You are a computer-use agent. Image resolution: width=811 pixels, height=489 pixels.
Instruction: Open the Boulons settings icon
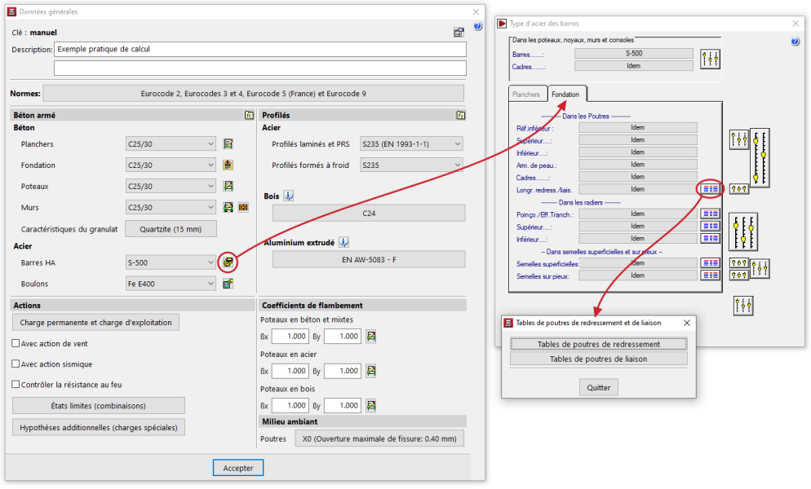pos(228,284)
